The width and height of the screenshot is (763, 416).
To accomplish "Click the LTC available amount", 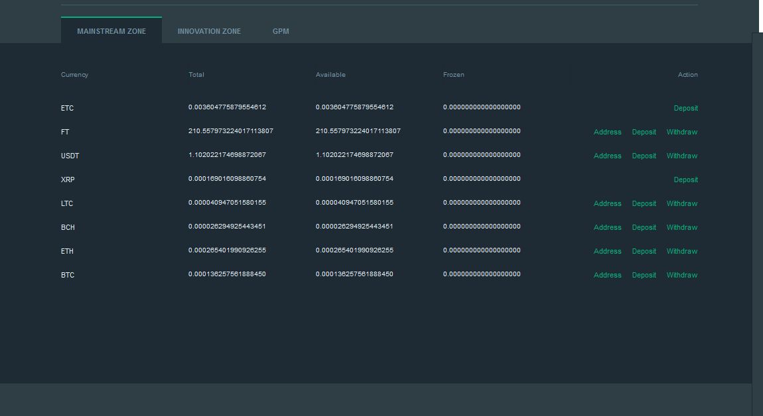I will [x=355, y=202].
